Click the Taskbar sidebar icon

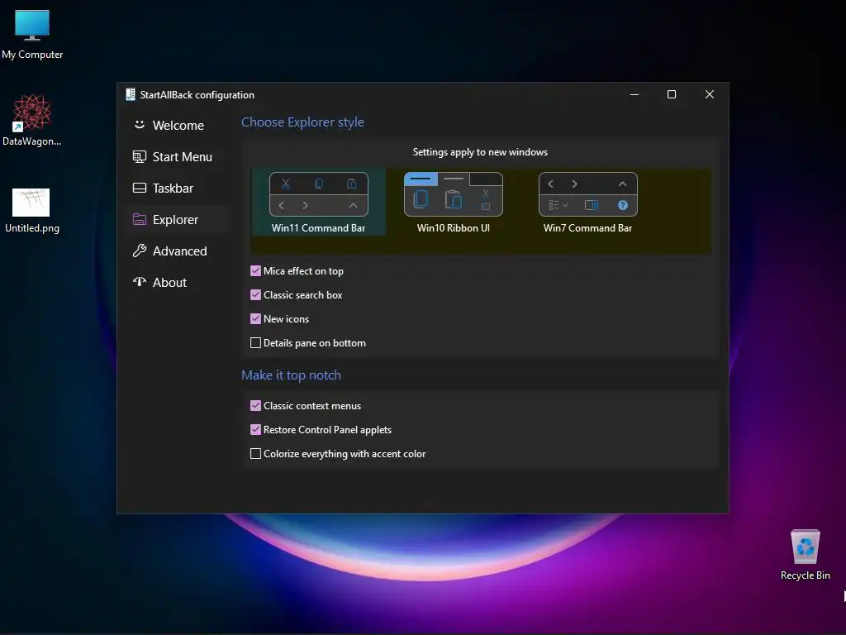139,188
